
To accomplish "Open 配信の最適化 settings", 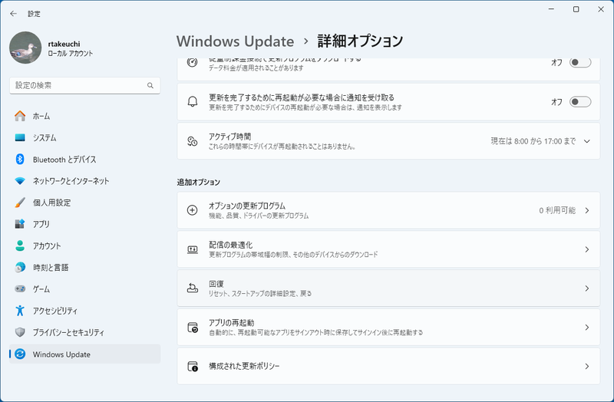I will click(x=388, y=249).
